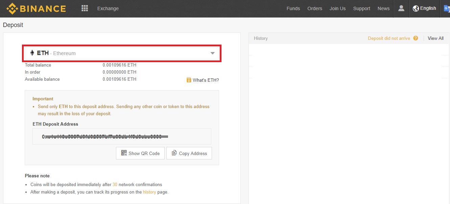Click the Important warning heading
Image resolution: width=450 pixels, height=204 pixels.
click(x=43, y=99)
